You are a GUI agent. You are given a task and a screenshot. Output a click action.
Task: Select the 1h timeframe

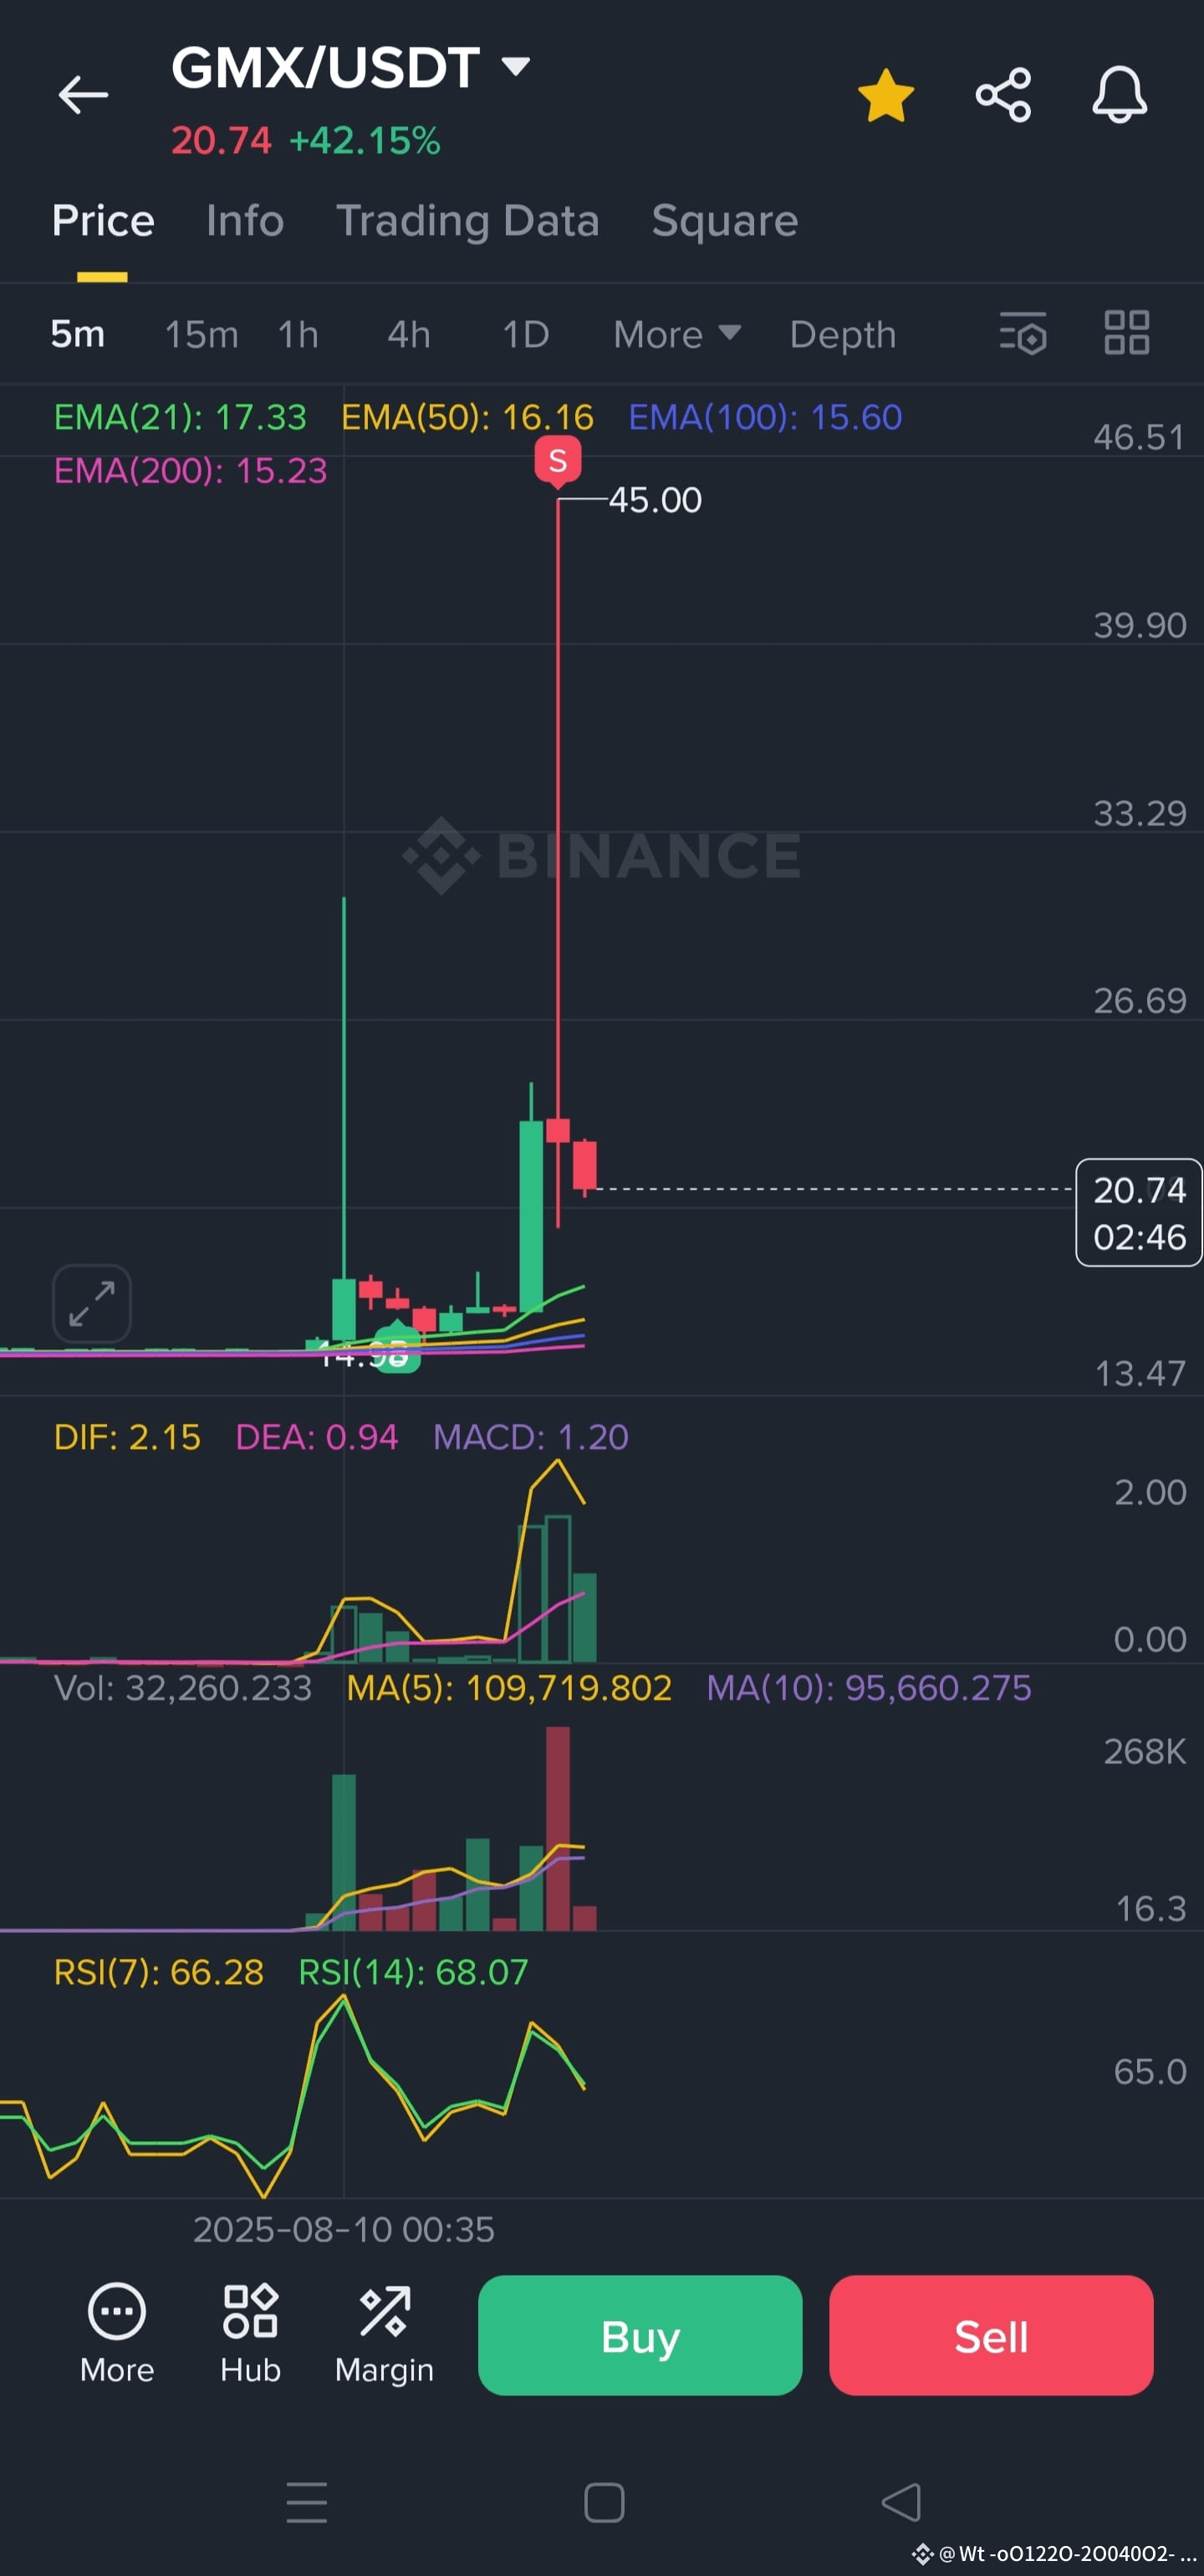(298, 334)
